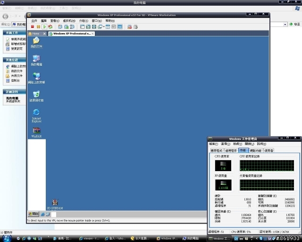Switch to the Home tab in VMware
The image size is (302, 242).
tap(36, 34)
